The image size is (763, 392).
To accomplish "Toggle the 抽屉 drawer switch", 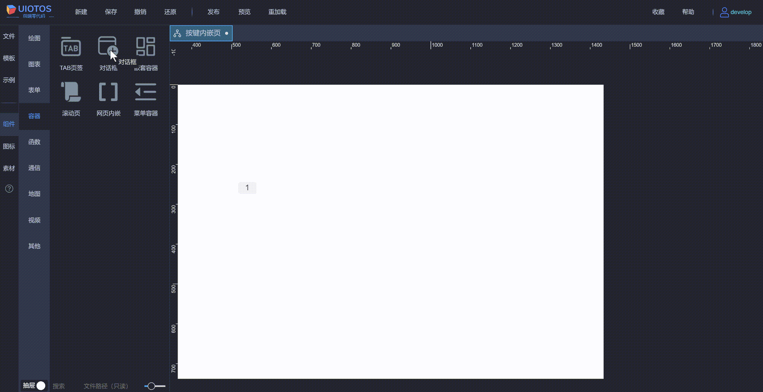I will (x=41, y=386).
